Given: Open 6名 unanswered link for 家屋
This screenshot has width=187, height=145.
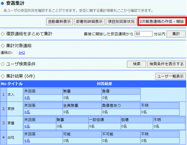Looking at the screenshot, I should [x=27, y=126].
